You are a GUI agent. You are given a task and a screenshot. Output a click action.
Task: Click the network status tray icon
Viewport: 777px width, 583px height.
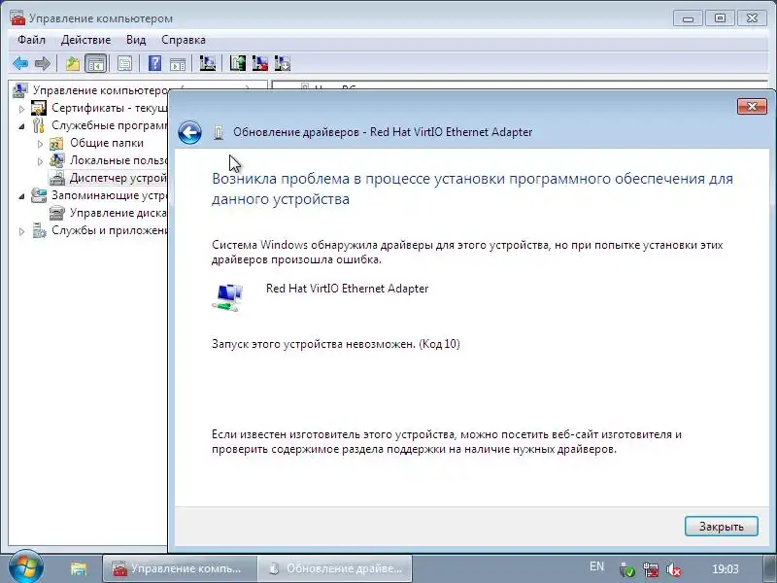pos(651,569)
